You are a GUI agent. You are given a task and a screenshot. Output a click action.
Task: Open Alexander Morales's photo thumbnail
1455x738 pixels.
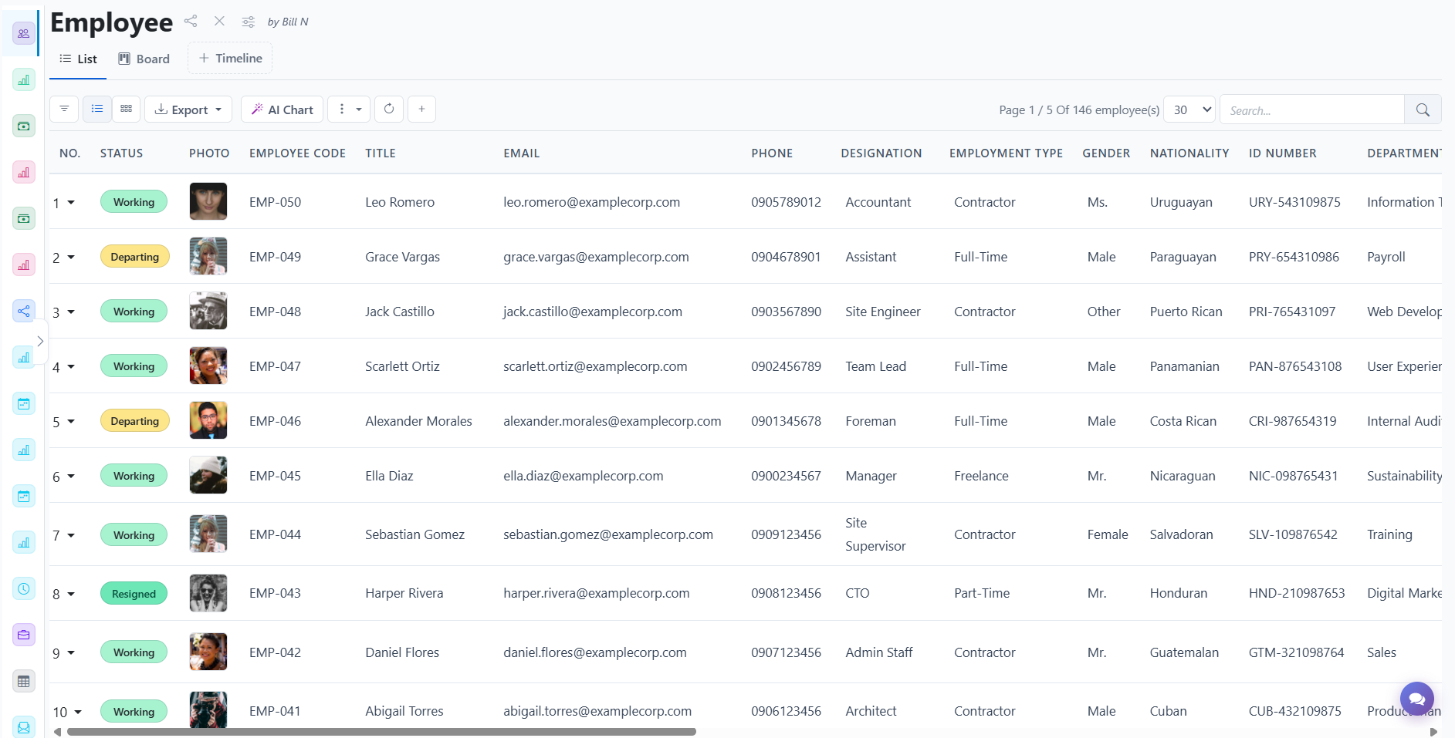(x=208, y=420)
